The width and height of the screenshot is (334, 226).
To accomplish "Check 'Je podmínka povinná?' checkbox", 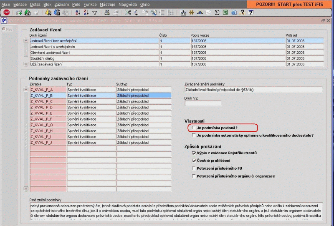I will (x=194, y=128).
